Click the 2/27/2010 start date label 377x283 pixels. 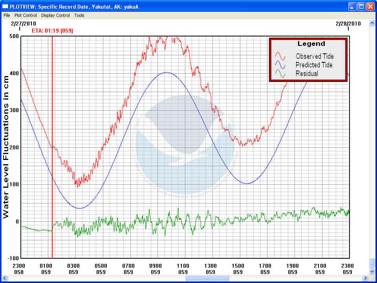click(24, 24)
